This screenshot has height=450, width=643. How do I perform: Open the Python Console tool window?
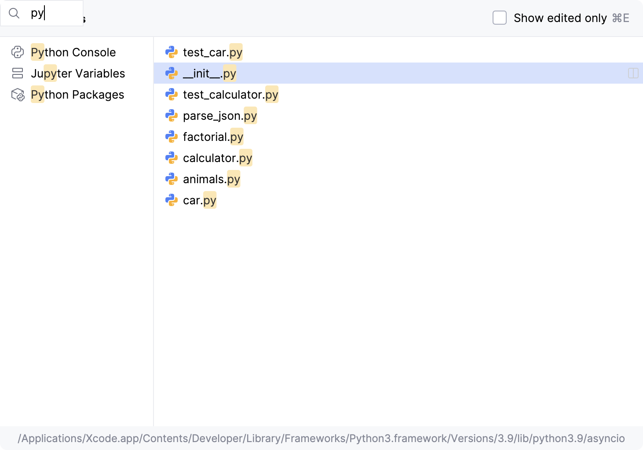(x=73, y=52)
